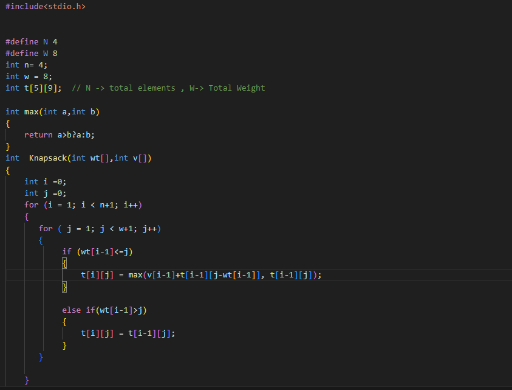The image size is (512, 390).
Task: Click the closing brace of the max function
Action: point(8,147)
